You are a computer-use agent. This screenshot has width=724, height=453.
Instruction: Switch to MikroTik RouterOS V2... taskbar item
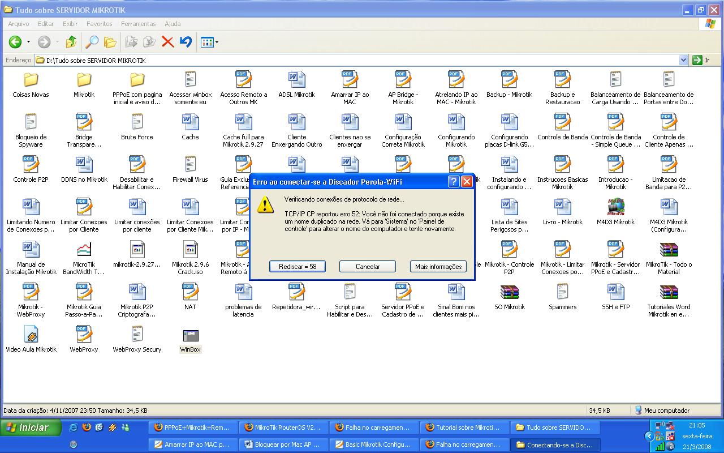(x=283, y=428)
